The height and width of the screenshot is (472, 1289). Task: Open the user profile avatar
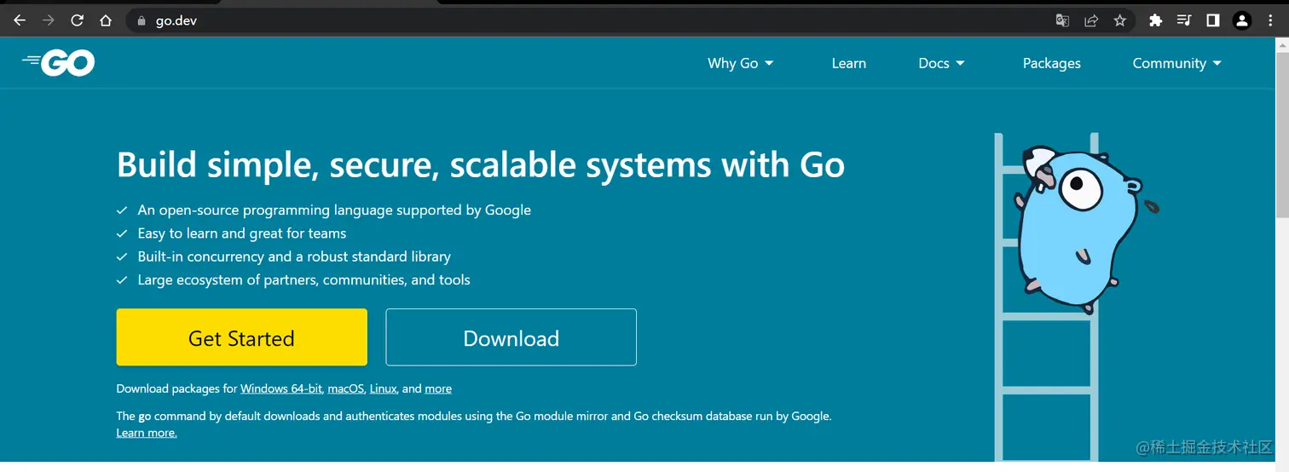[x=1242, y=20]
